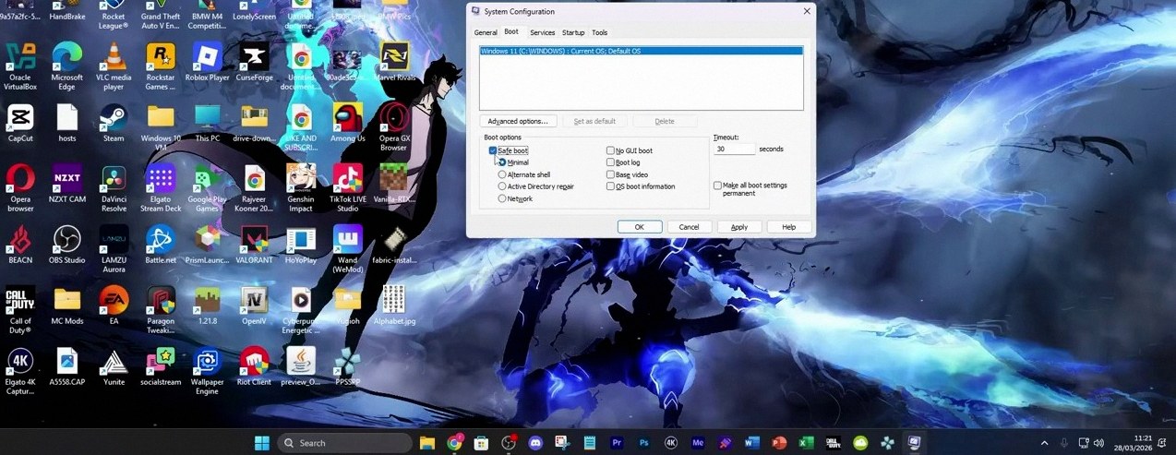This screenshot has width=1176, height=455.
Task: Select the Boot tab in System Configuration
Action: [511, 31]
